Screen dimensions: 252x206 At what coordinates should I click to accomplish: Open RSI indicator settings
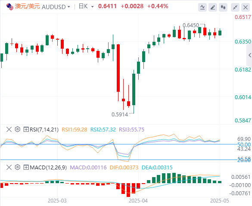18,129
